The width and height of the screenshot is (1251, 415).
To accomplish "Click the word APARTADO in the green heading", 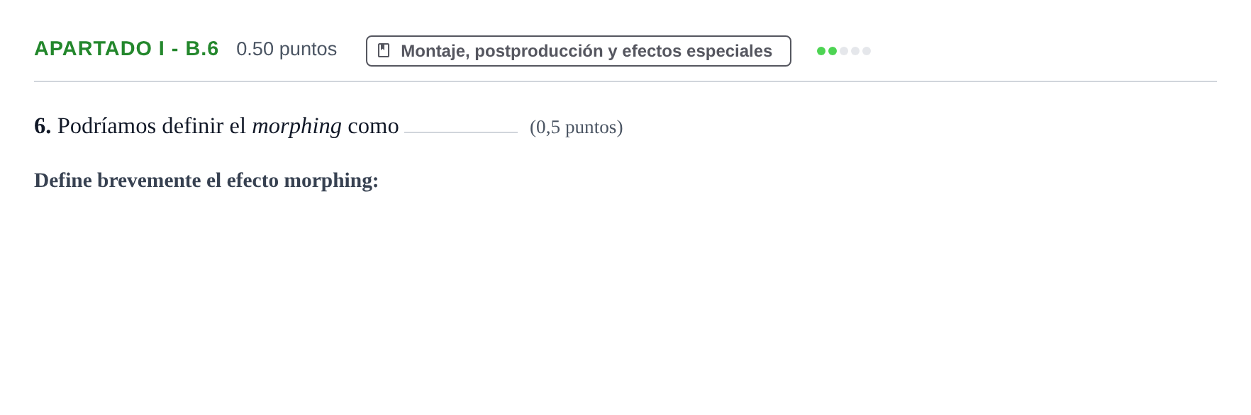I will click(93, 48).
